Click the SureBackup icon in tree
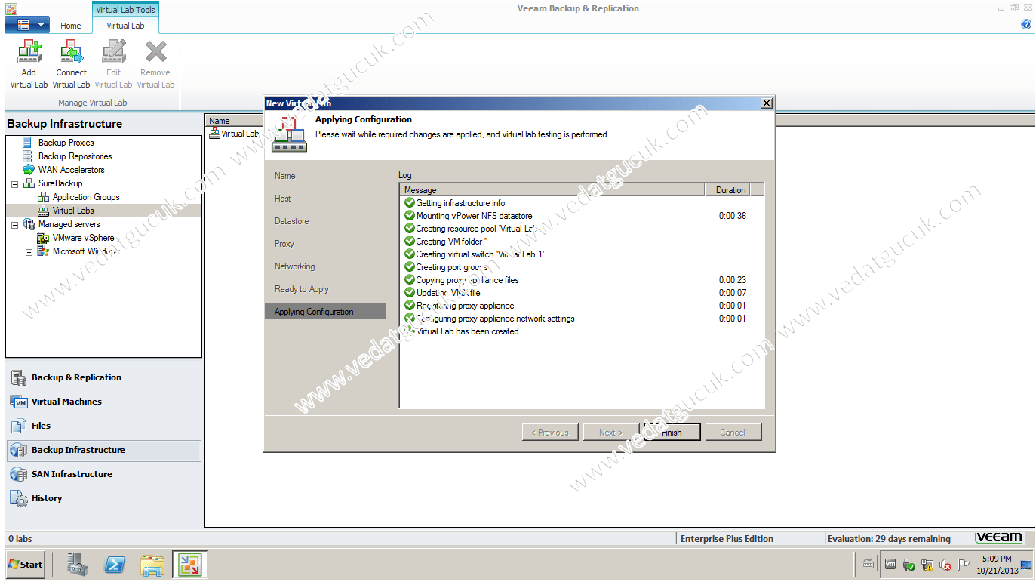The image size is (1036, 582). point(29,183)
